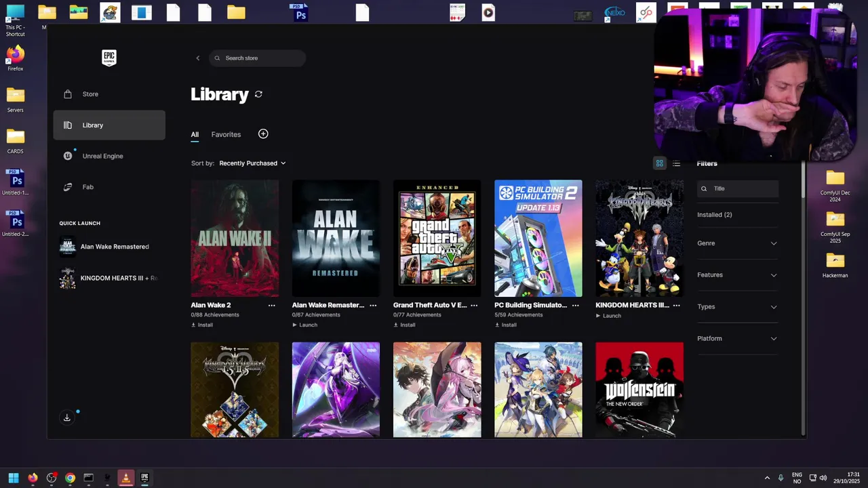Open the Alan Wake Remastered cover art
The image size is (868, 488).
point(336,238)
